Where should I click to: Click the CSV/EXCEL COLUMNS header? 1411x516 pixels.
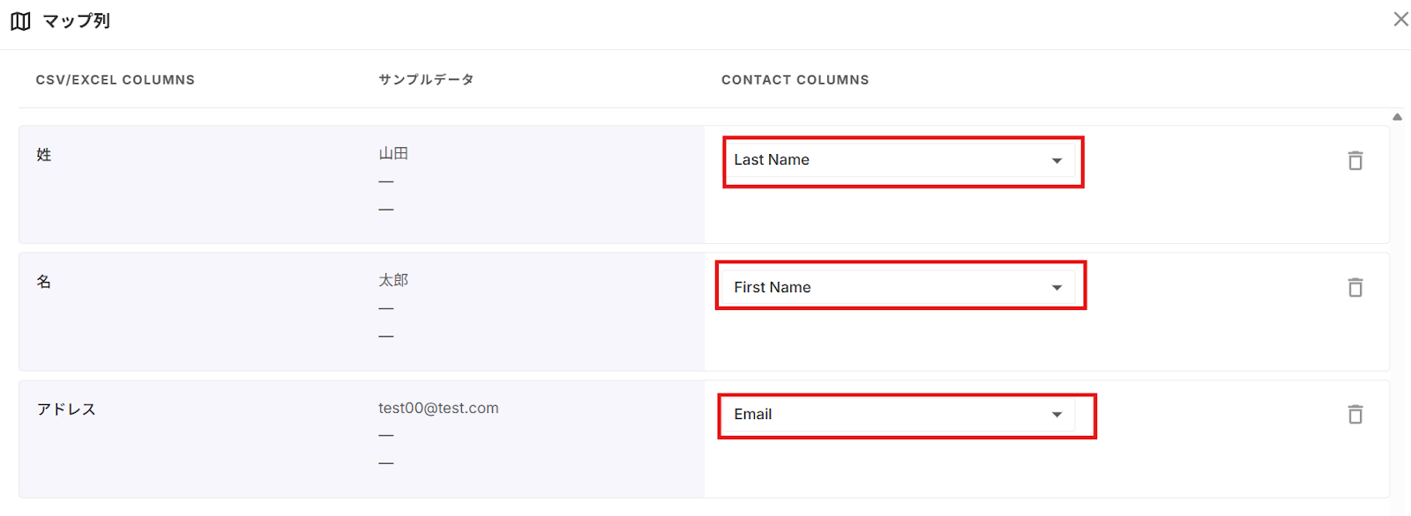(116, 80)
